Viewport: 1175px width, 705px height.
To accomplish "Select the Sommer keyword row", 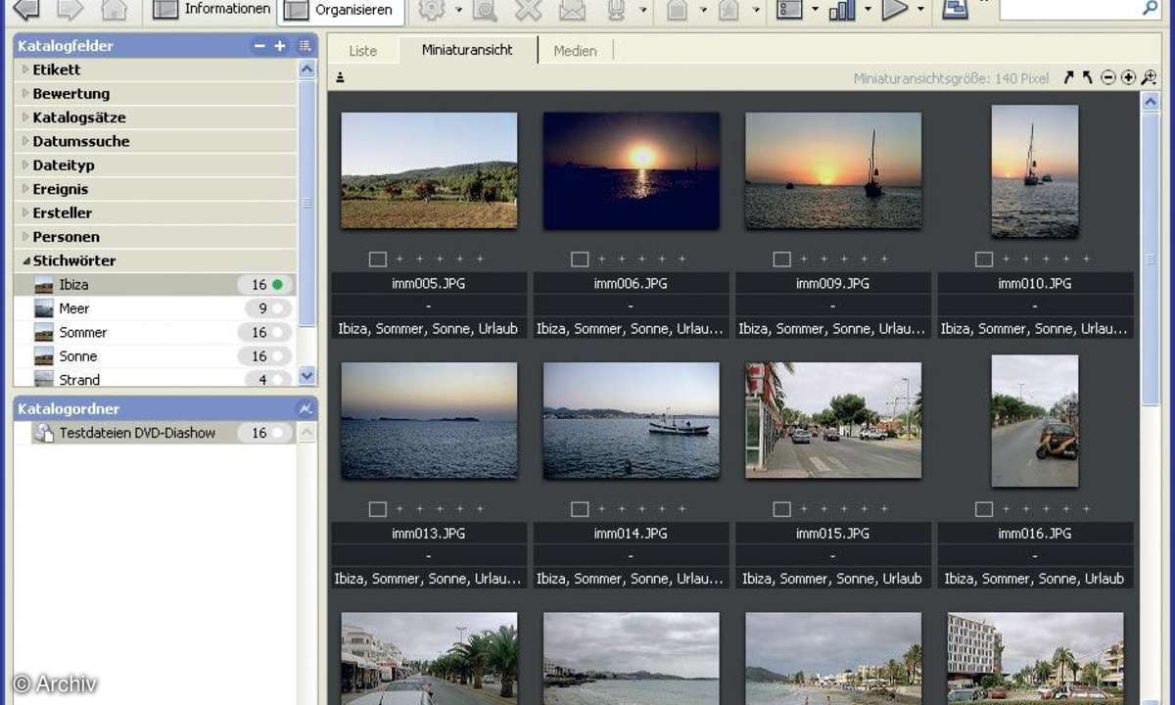I will point(155,333).
